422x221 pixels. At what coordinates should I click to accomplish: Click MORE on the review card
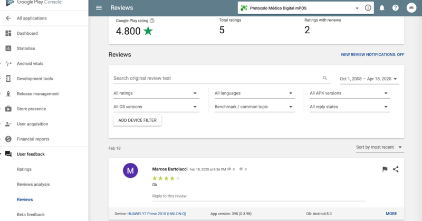point(391,214)
